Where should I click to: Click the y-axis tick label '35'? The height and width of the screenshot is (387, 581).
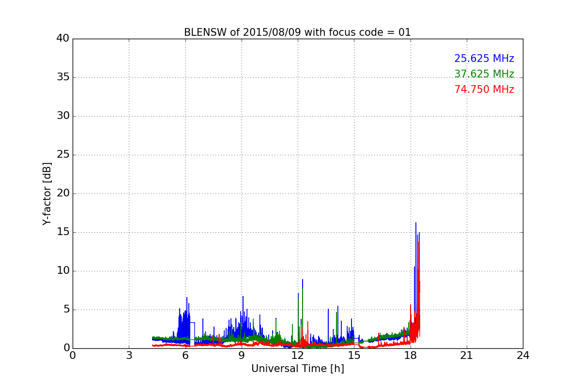click(x=63, y=77)
